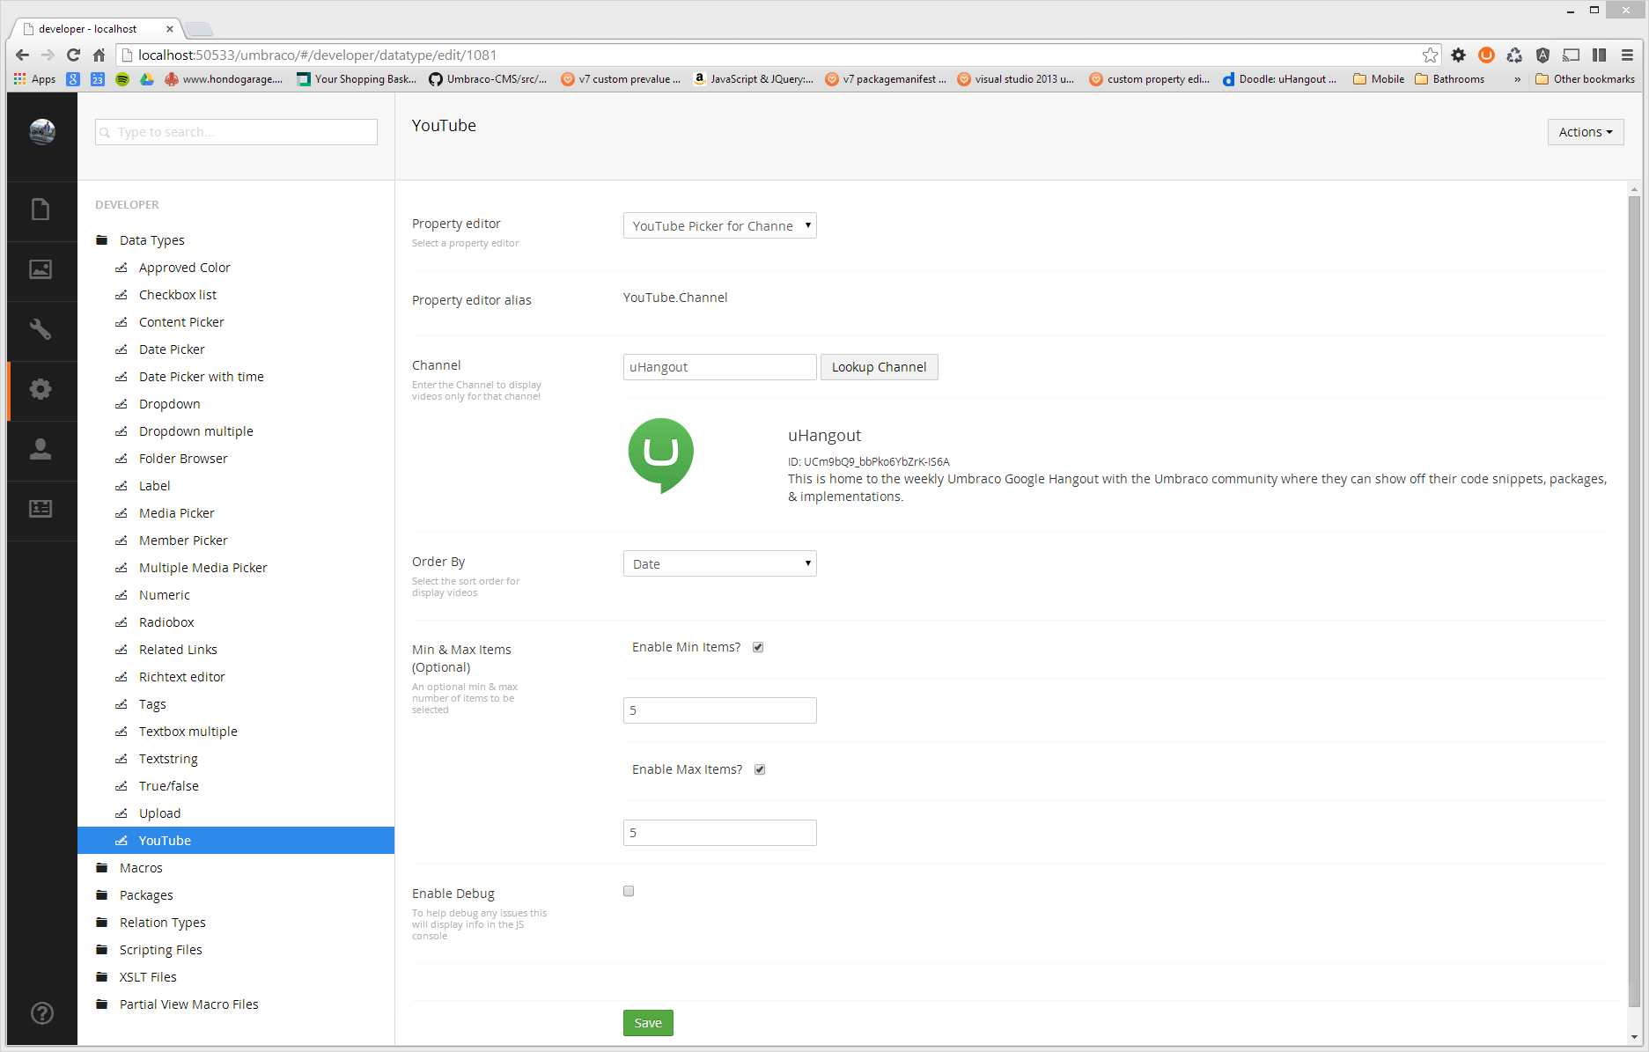Click the settings gear extension icon
Image resolution: width=1649 pixels, height=1052 pixels.
click(x=1459, y=55)
